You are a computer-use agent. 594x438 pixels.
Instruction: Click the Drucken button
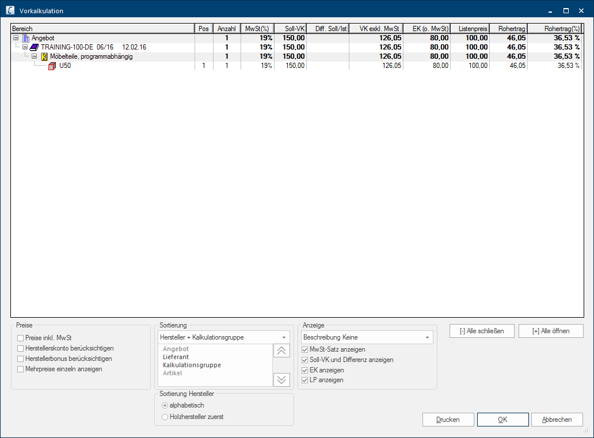(x=448, y=420)
